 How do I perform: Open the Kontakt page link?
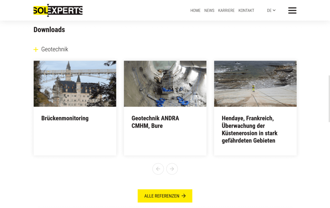coord(246,11)
